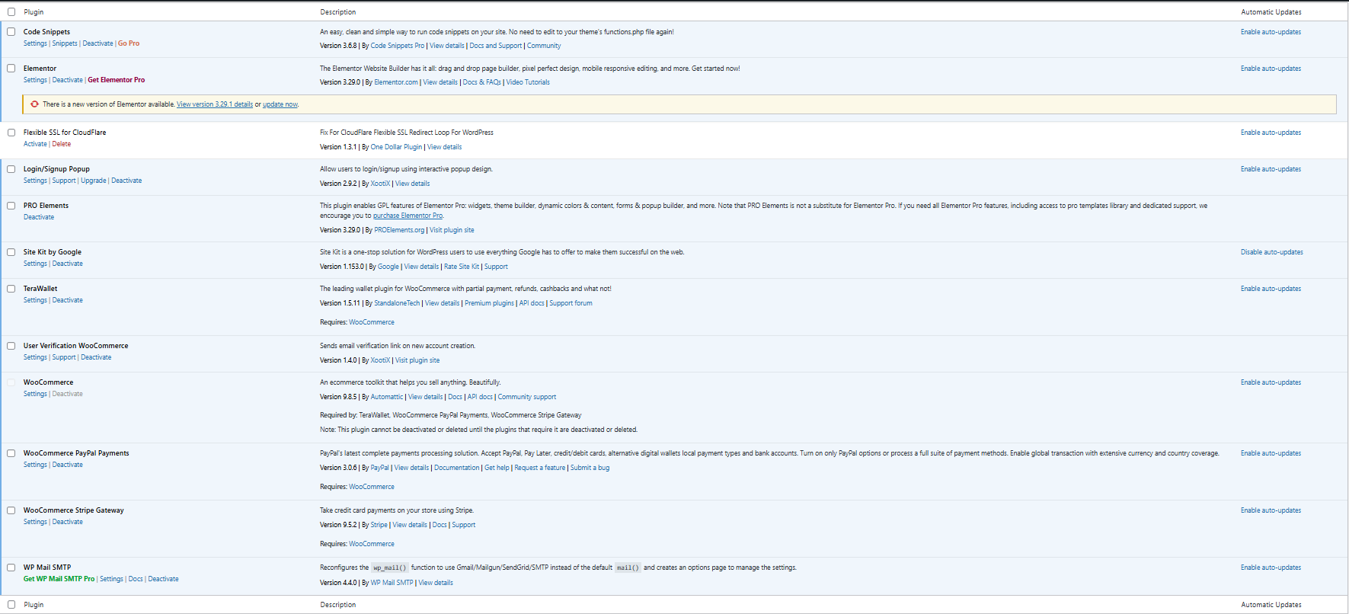
Task: Toggle the select-all checkbox in header
Action: [11, 12]
